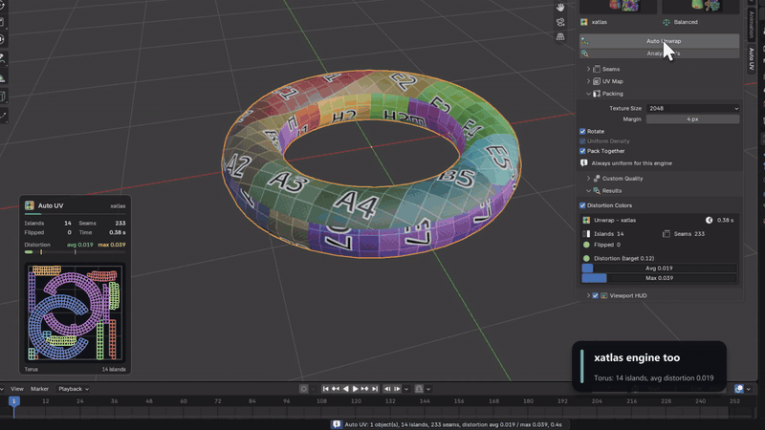Click the Analyze UVs button
This screenshot has height=430, width=765.
(x=659, y=54)
